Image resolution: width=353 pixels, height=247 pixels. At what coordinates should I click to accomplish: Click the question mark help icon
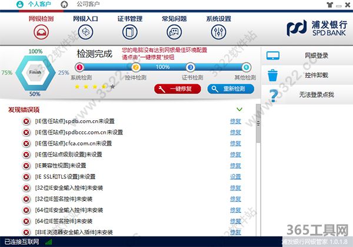(273, 95)
